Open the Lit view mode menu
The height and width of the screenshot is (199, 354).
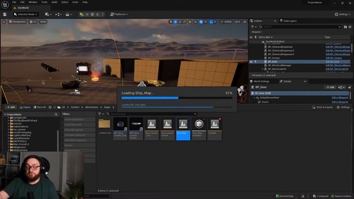coord(33,22)
